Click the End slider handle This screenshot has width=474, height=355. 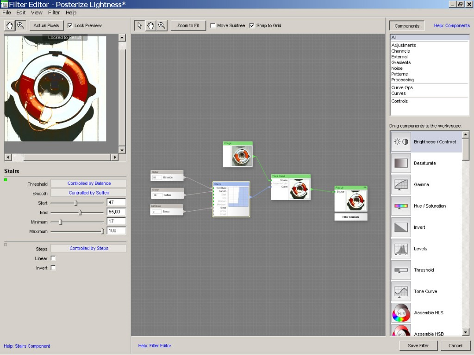(80, 213)
